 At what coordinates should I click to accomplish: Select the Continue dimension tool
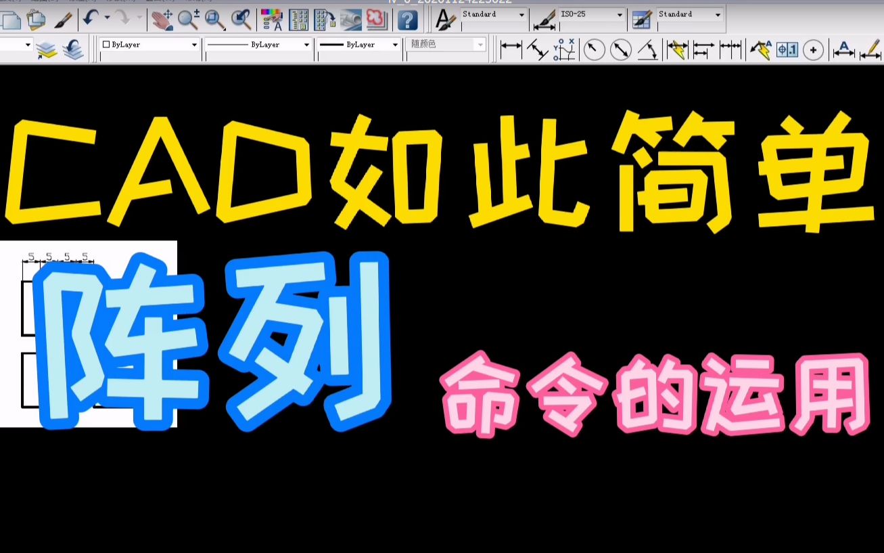click(x=730, y=49)
